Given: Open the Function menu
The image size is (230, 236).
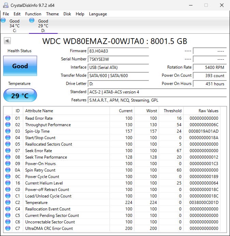Looking at the screenshot, I should (x=33, y=14).
